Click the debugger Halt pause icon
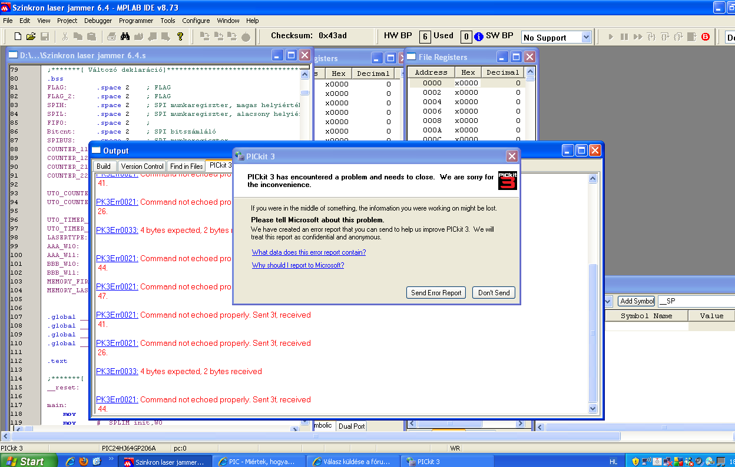 tap(624, 37)
